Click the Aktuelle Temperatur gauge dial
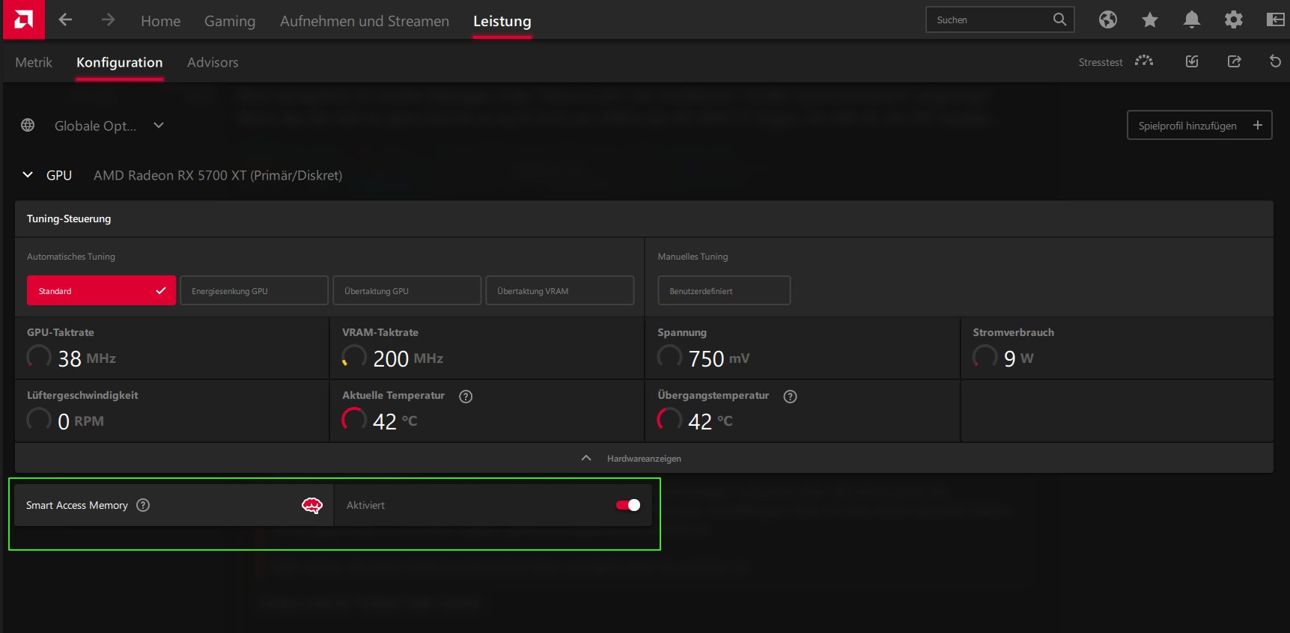This screenshot has height=633, width=1290. click(354, 420)
